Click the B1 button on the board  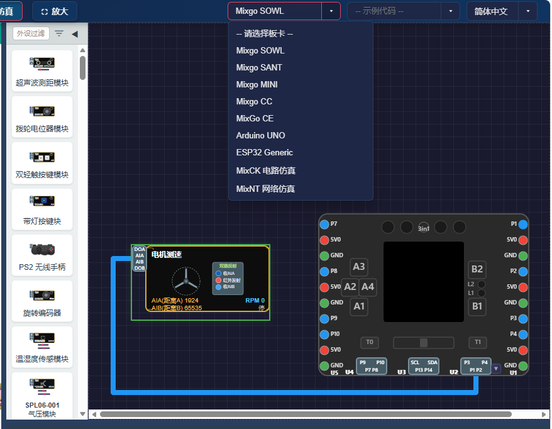477,306
